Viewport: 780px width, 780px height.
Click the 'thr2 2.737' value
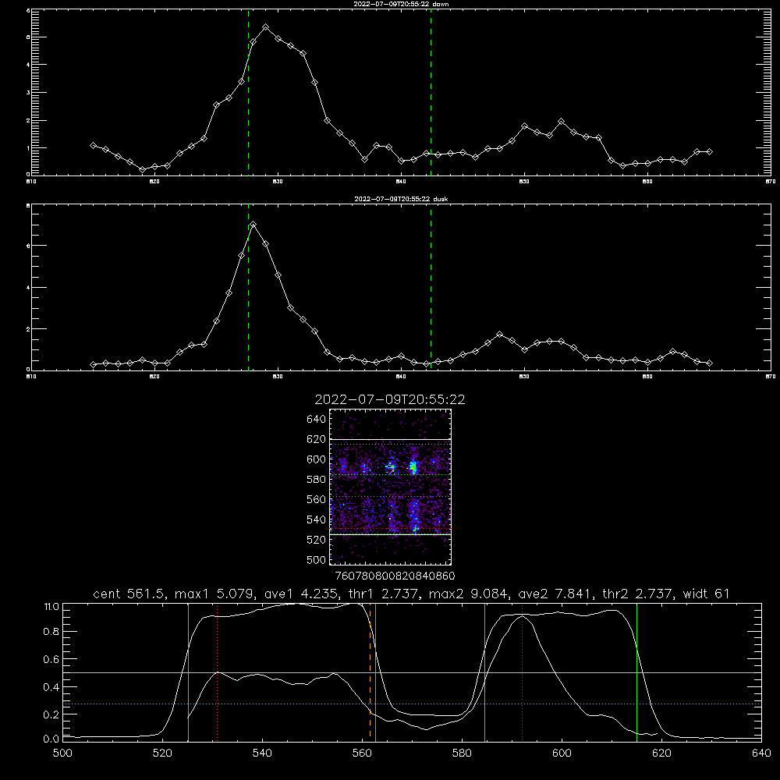click(x=638, y=594)
